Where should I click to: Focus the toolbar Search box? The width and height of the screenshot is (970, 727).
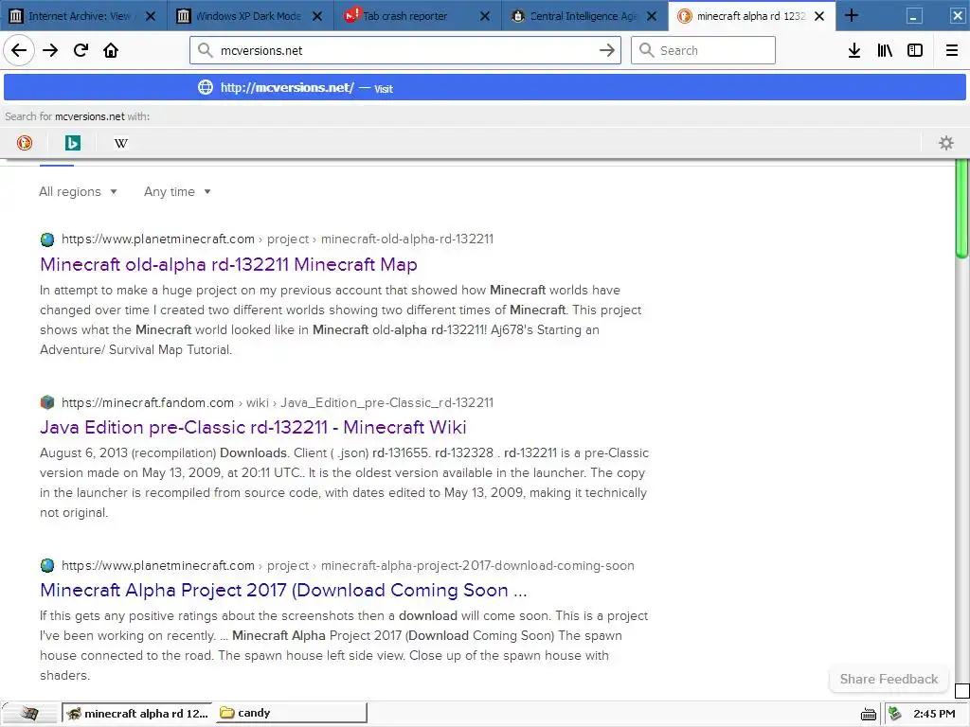[x=703, y=50]
